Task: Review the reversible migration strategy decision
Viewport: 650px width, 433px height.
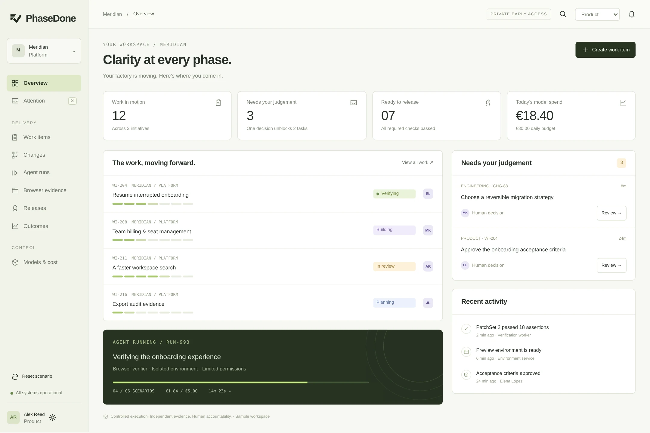Action: pyautogui.click(x=611, y=213)
